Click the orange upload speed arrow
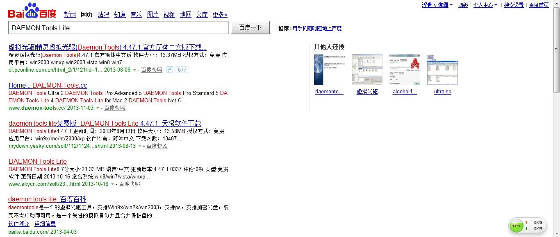The height and width of the screenshot is (237, 560). pyautogui.click(x=526, y=222)
